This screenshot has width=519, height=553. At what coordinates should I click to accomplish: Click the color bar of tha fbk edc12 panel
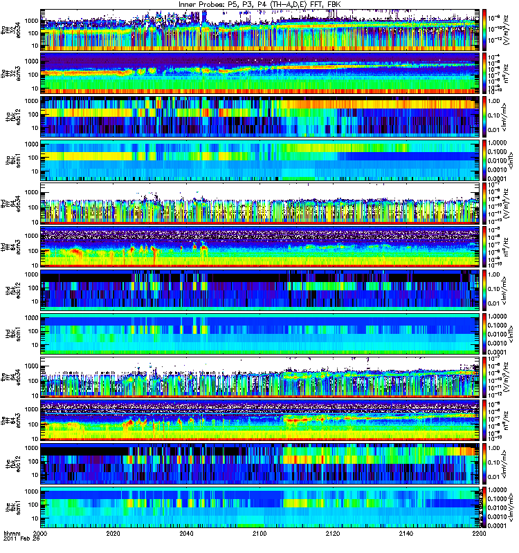tap(484, 117)
